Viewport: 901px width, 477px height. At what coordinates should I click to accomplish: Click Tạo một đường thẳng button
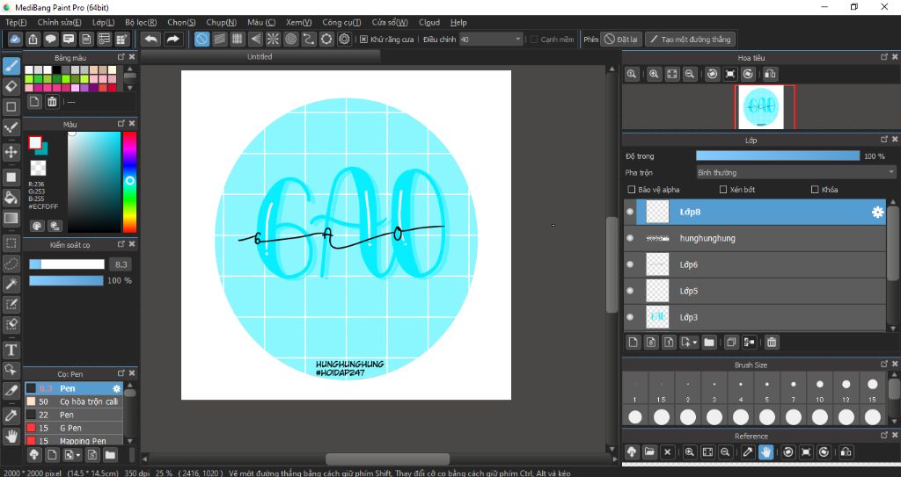[690, 39]
